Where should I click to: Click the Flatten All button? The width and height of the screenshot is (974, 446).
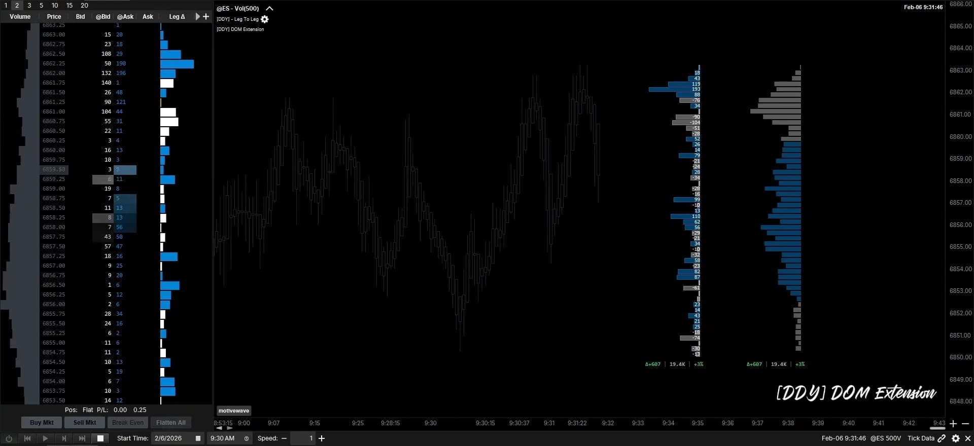tap(171, 423)
